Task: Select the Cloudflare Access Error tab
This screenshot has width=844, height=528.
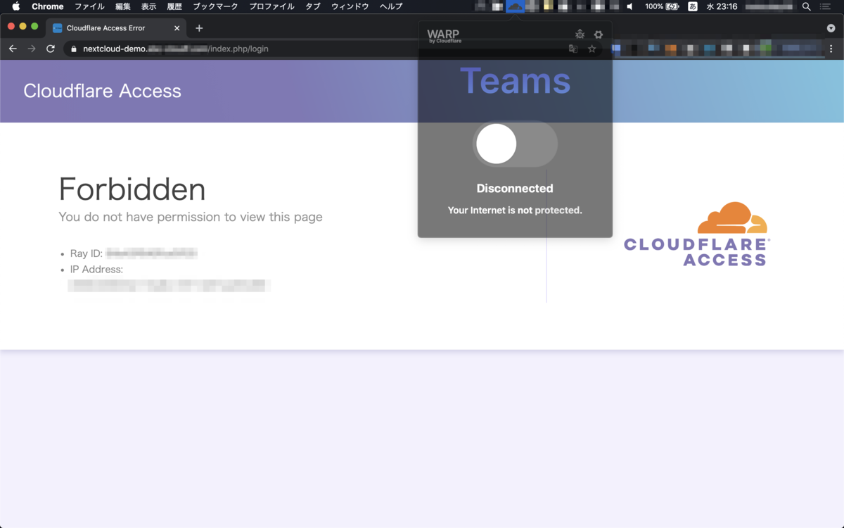Action: click(116, 28)
